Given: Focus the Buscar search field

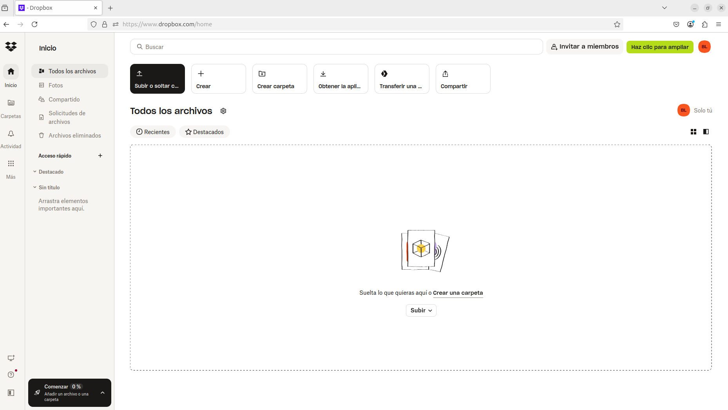Looking at the screenshot, I should tap(336, 47).
